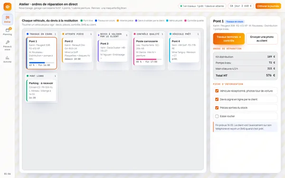Click the Pont 1 progress bar
285x178 pixels.
coord(41,63)
